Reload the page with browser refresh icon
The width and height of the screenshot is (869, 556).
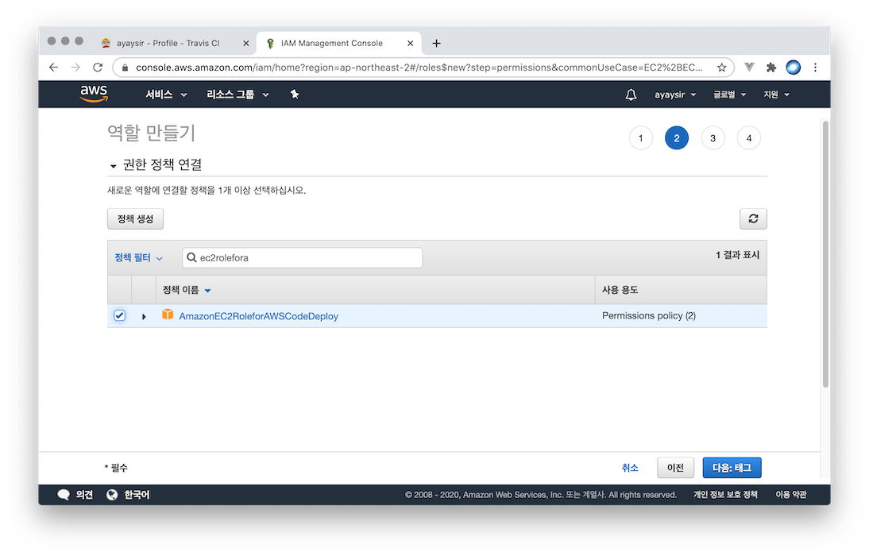(98, 68)
